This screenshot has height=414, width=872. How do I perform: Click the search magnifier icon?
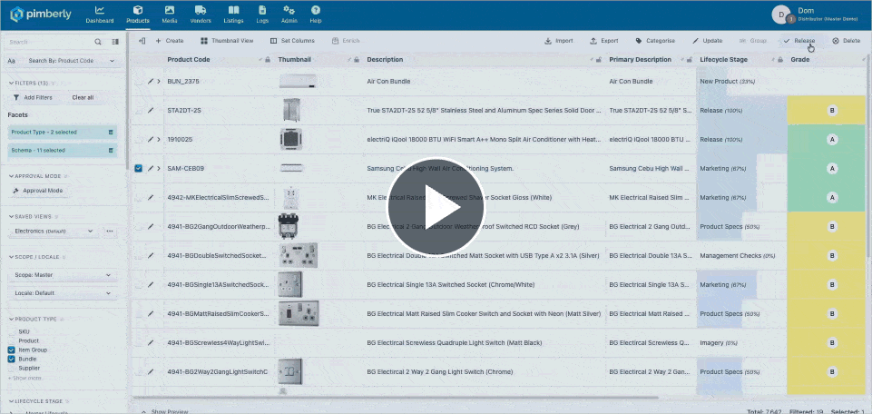point(98,42)
